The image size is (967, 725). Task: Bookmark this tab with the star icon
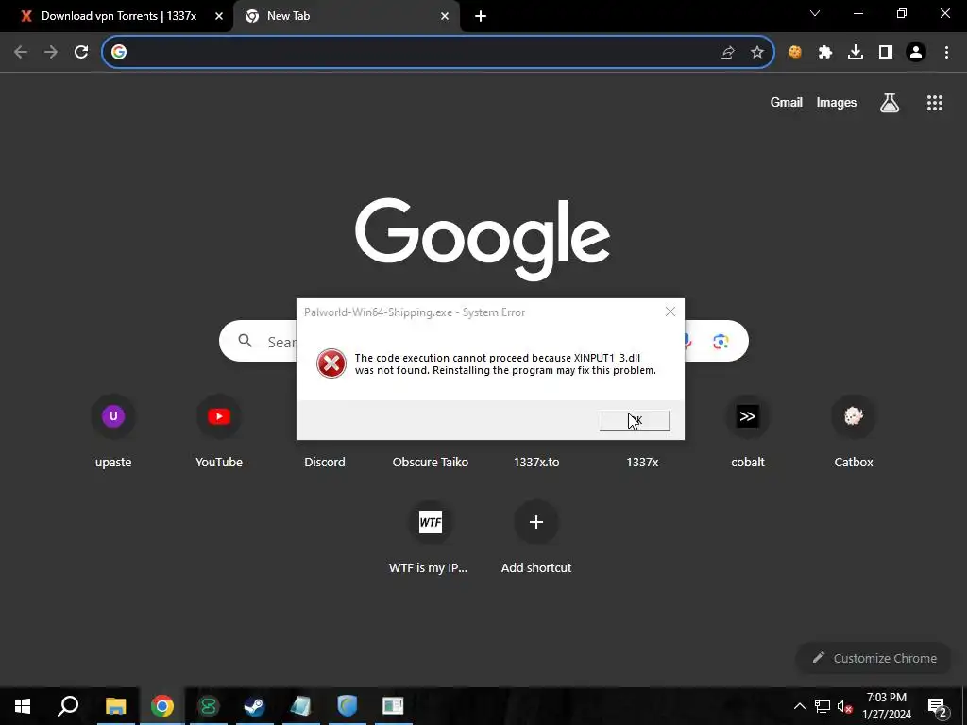click(x=757, y=53)
